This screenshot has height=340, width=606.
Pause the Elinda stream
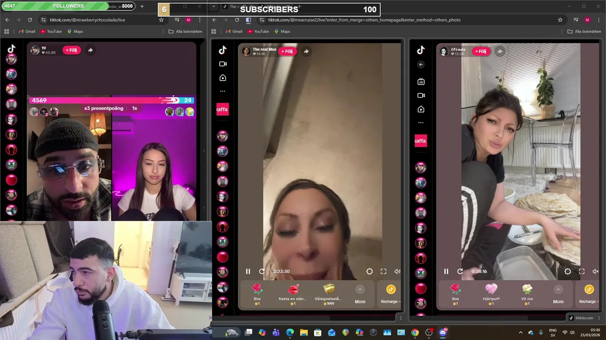click(x=446, y=271)
